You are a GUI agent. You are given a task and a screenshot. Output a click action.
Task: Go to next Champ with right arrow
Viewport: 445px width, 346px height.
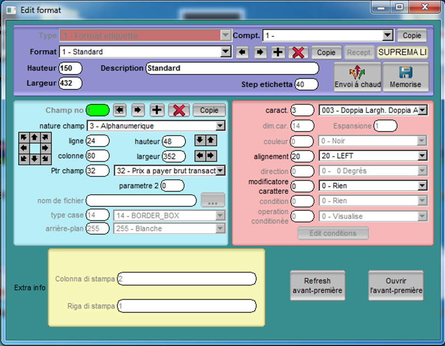coord(138,110)
